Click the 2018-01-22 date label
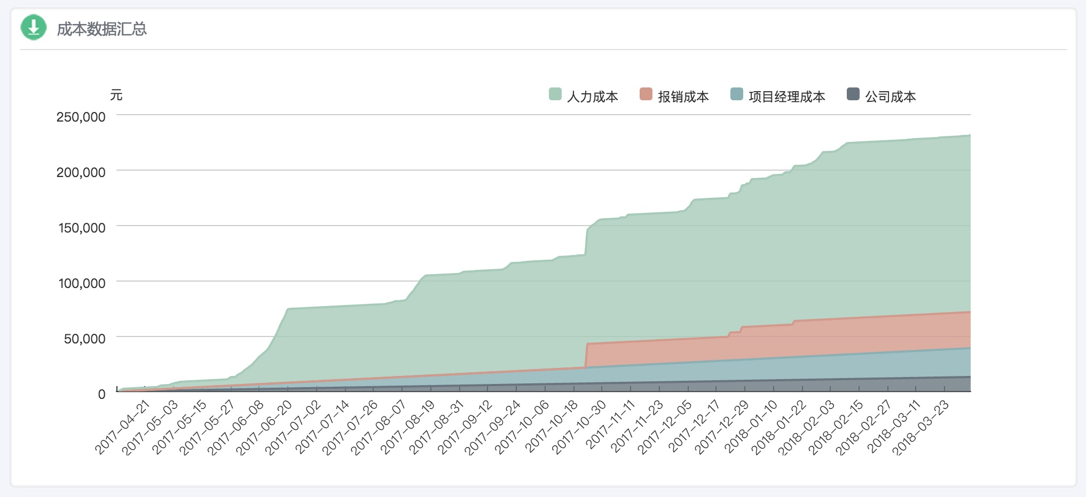 click(779, 427)
